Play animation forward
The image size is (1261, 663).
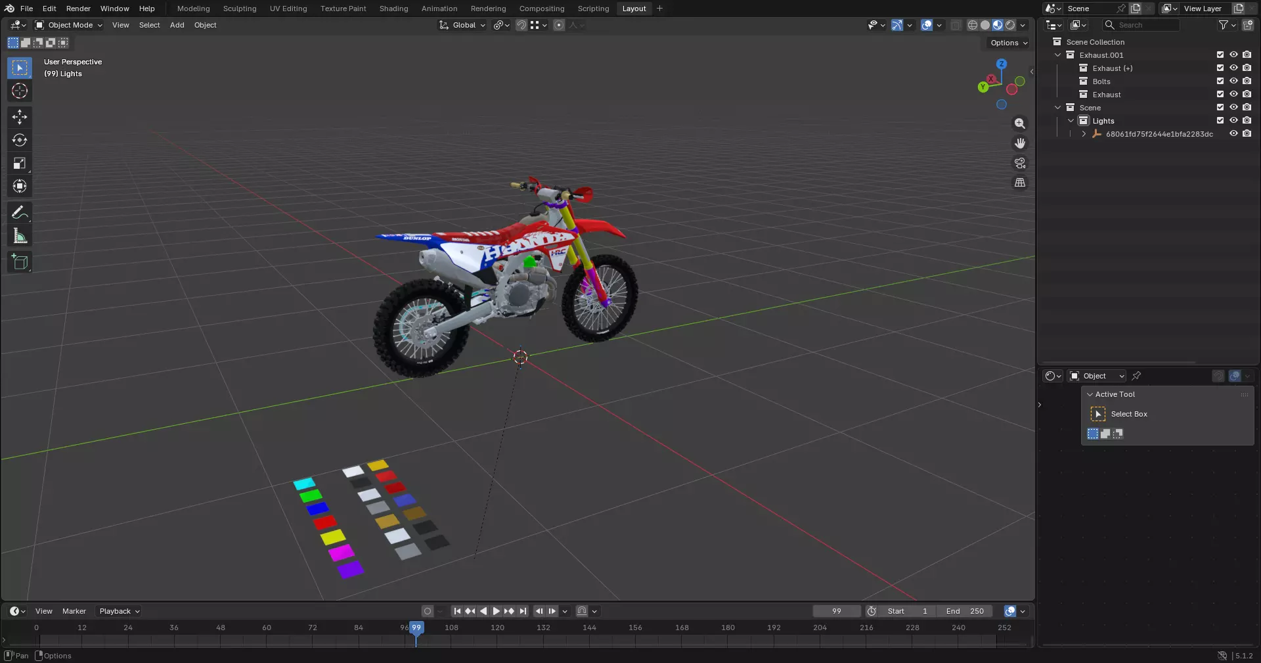(497, 611)
